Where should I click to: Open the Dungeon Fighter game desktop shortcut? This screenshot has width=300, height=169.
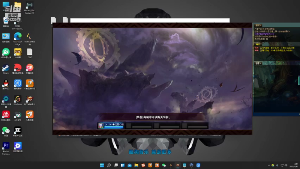(30, 100)
